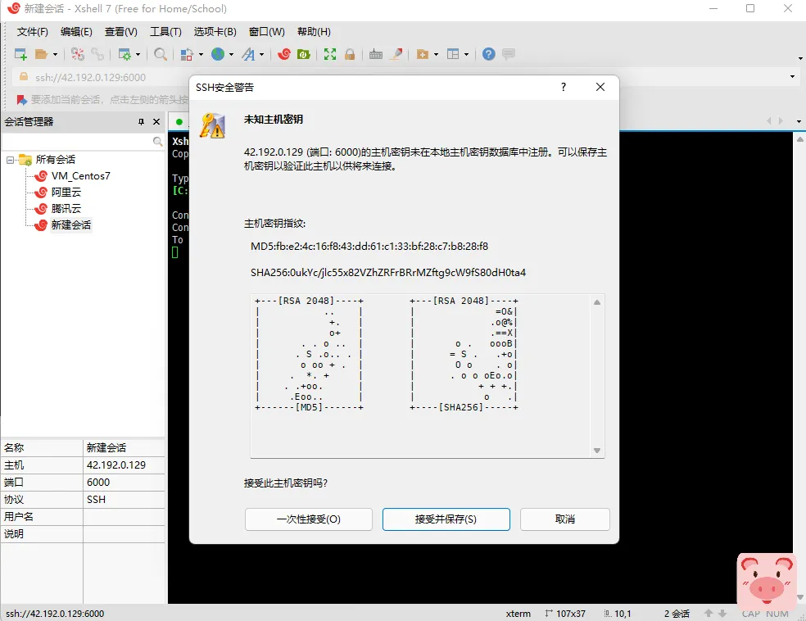Click the 一次性接受(O) button
Screen dimensions: 806x621
pos(309,519)
